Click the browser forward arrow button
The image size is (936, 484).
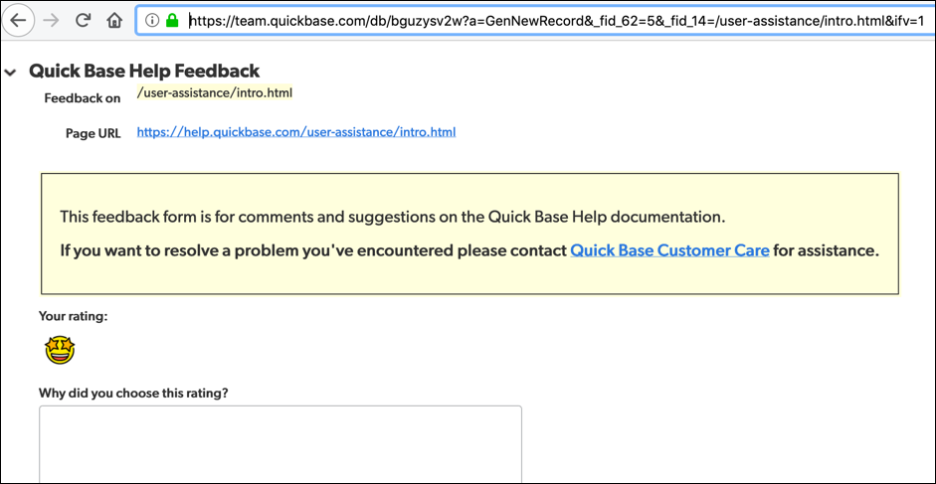coord(53,20)
